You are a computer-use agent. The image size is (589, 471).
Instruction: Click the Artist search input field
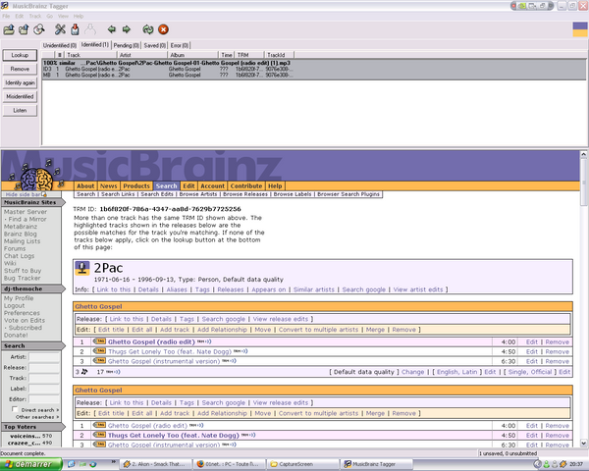(x=44, y=357)
